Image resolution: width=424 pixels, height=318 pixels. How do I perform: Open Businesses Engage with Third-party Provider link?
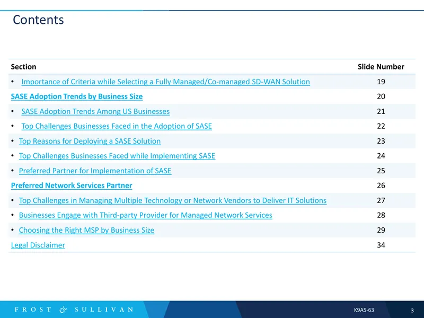tap(145, 215)
